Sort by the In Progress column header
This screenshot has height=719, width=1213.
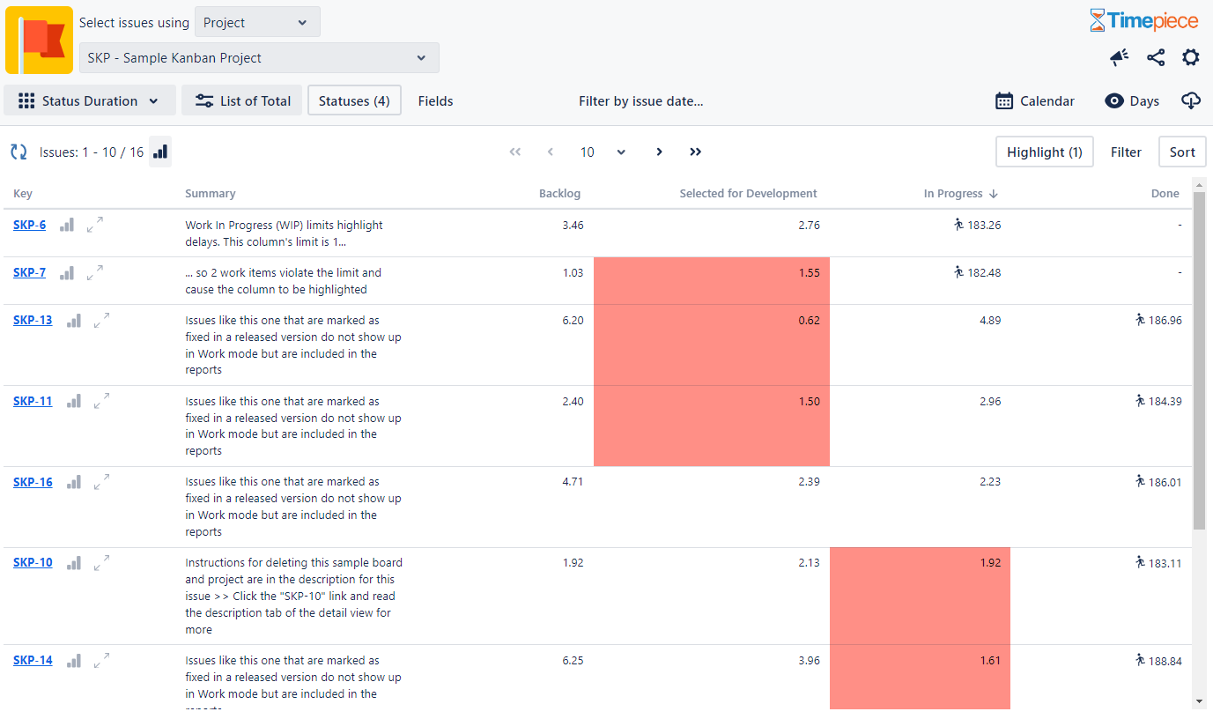tap(953, 194)
